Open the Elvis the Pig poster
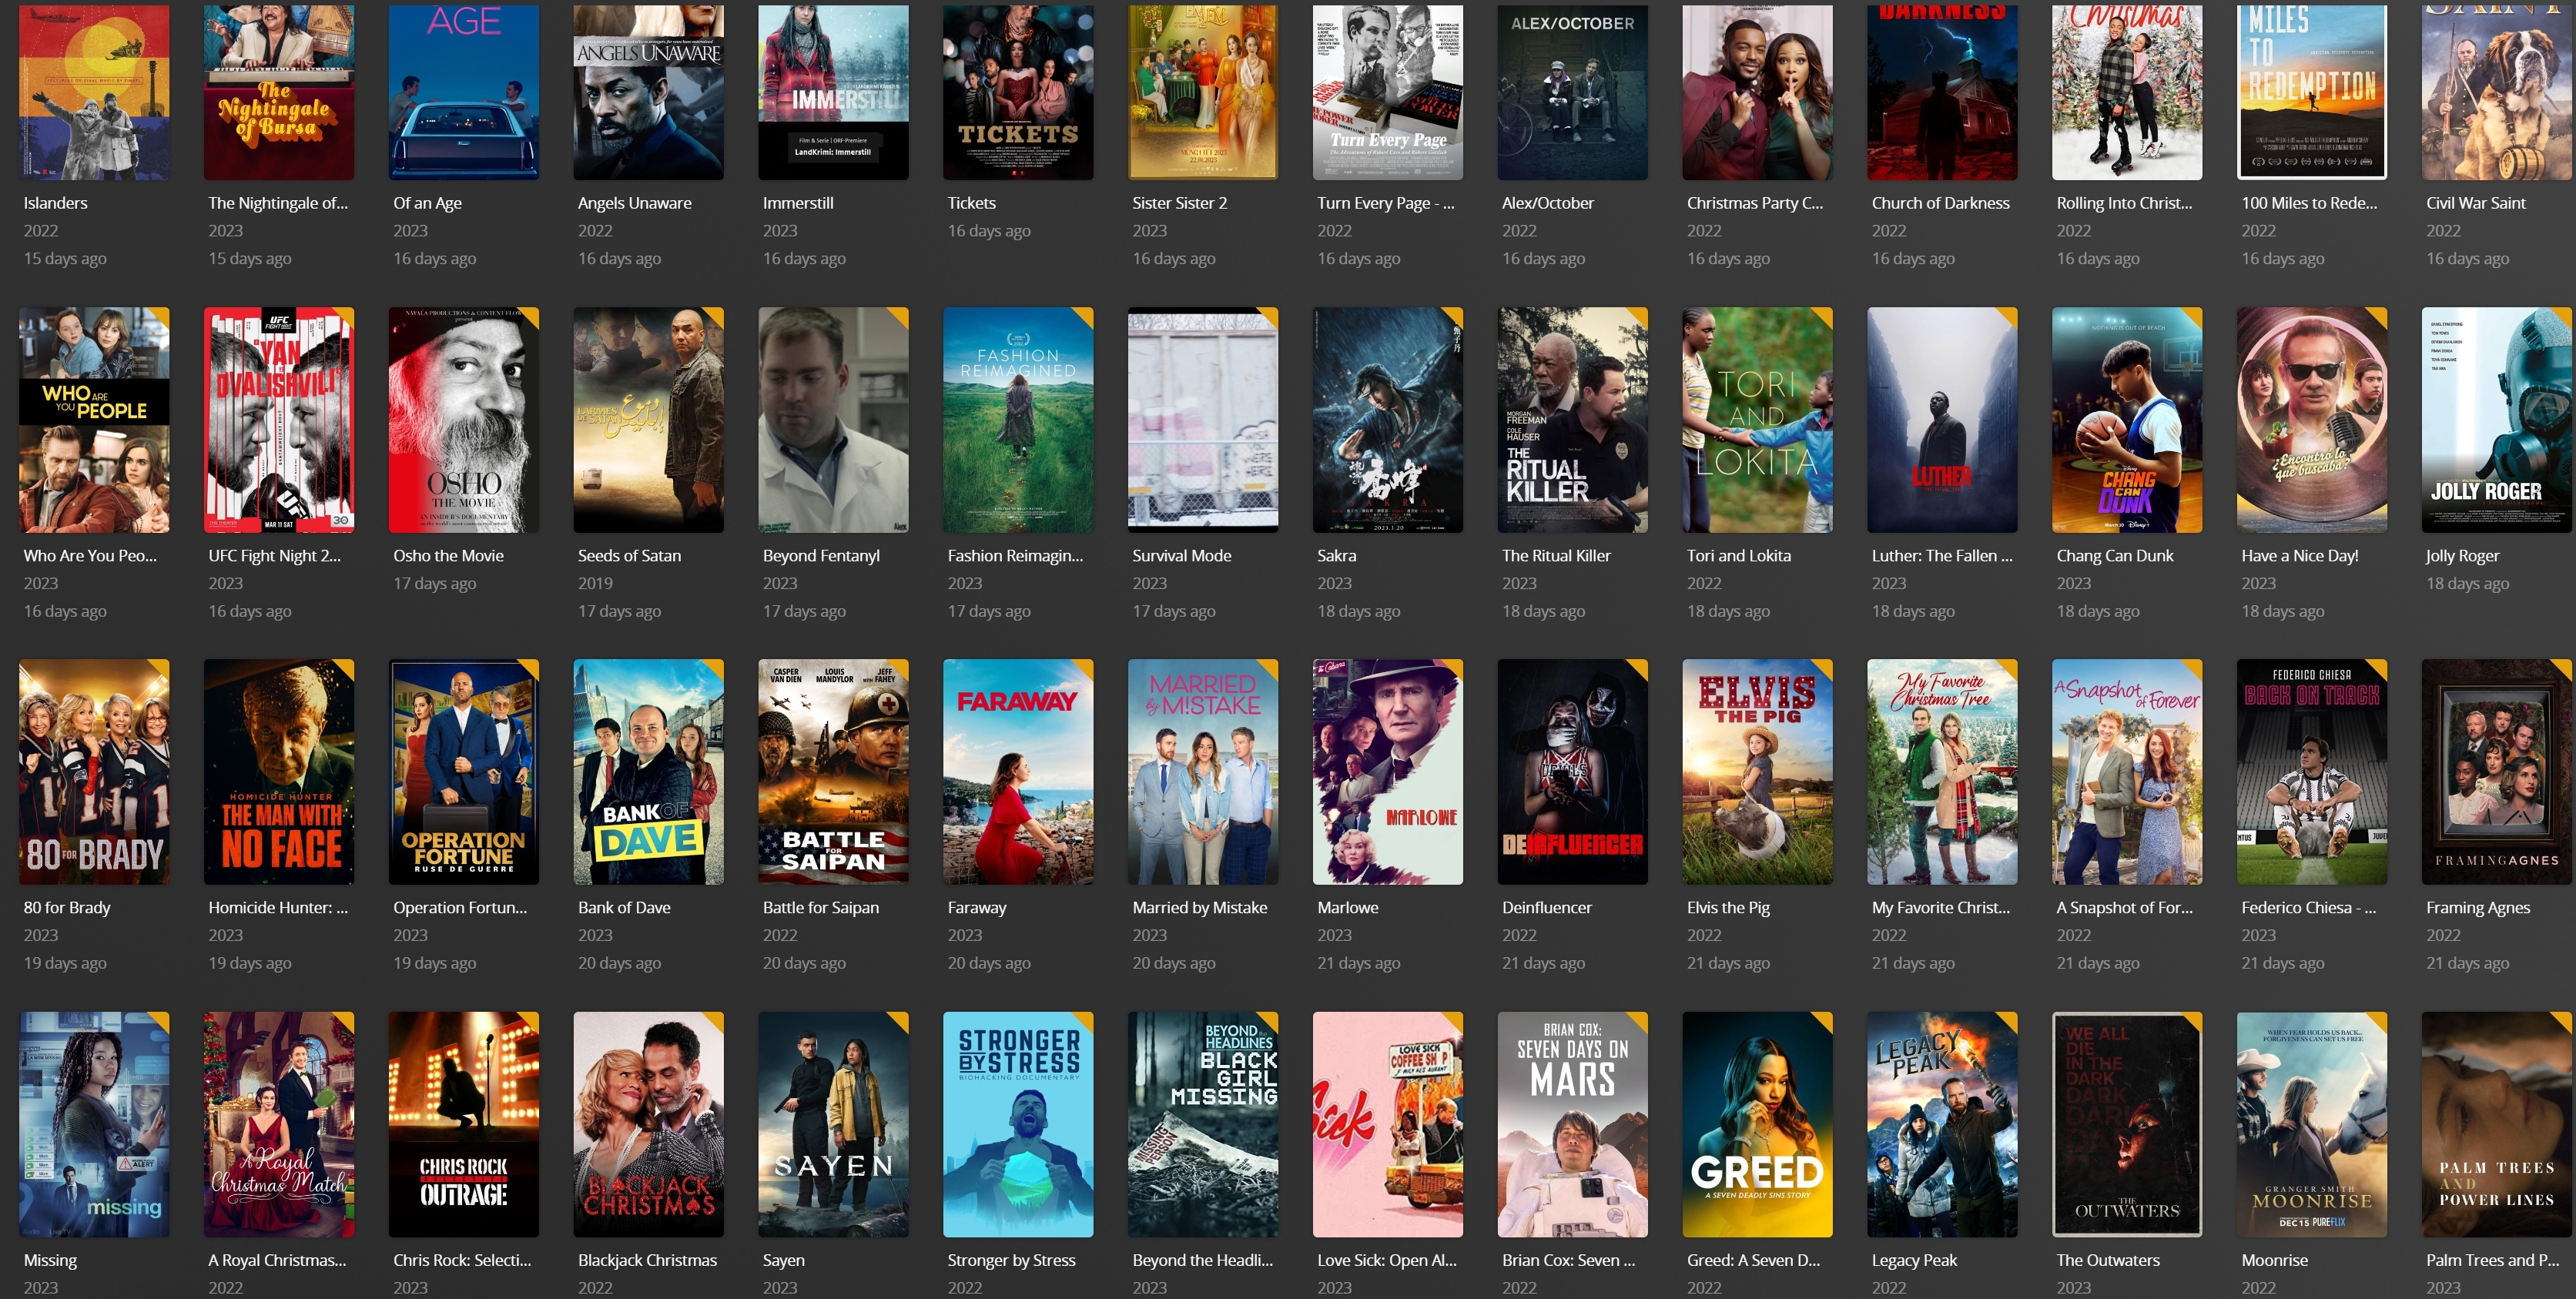2576x1299 pixels. click(x=1758, y=772)
